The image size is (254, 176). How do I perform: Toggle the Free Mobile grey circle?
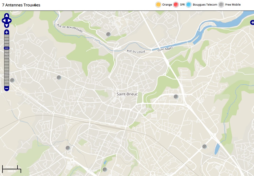click(x=221, y=5)
